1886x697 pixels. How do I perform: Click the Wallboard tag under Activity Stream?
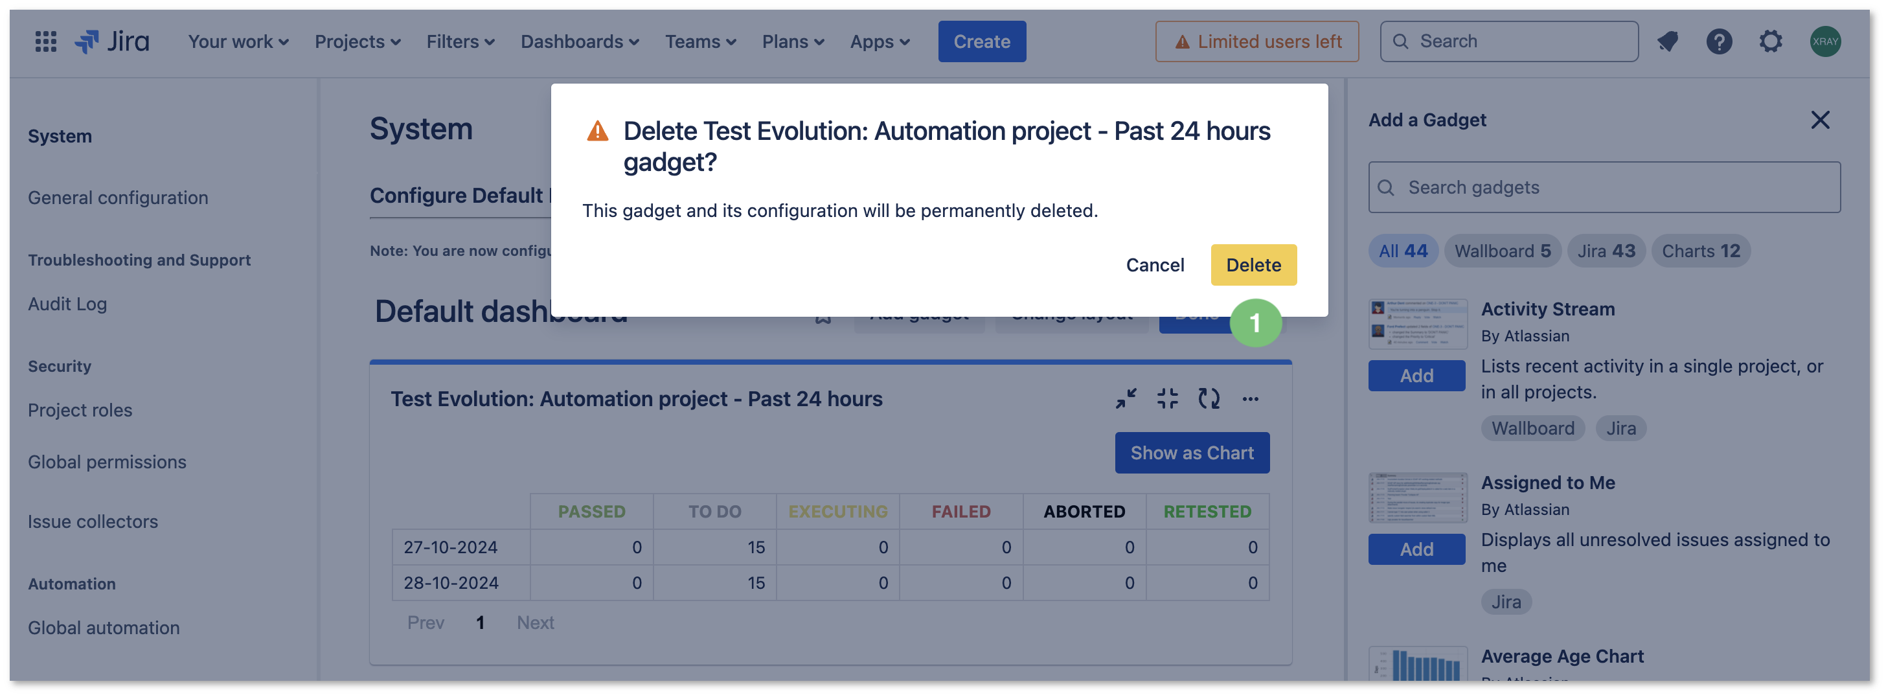[x=1532, y=428]
